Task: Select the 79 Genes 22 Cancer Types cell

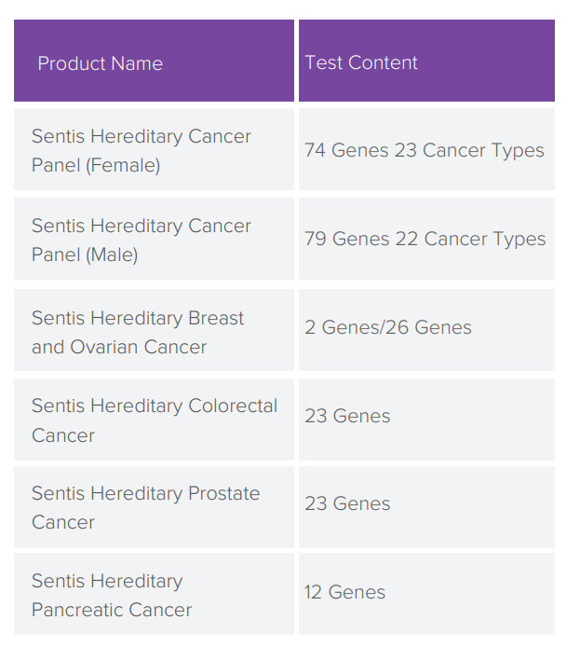Action: [x=426, y=239]
